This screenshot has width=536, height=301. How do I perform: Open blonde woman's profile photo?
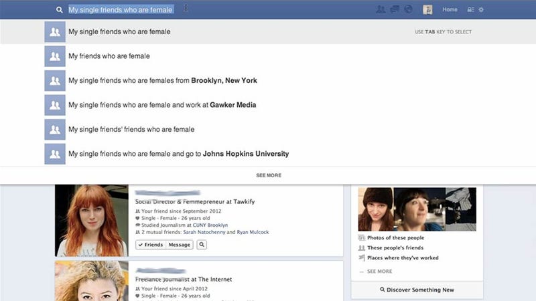[92, 281]
